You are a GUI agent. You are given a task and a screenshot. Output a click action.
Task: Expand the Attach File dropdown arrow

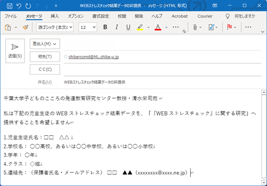[200, 27]
